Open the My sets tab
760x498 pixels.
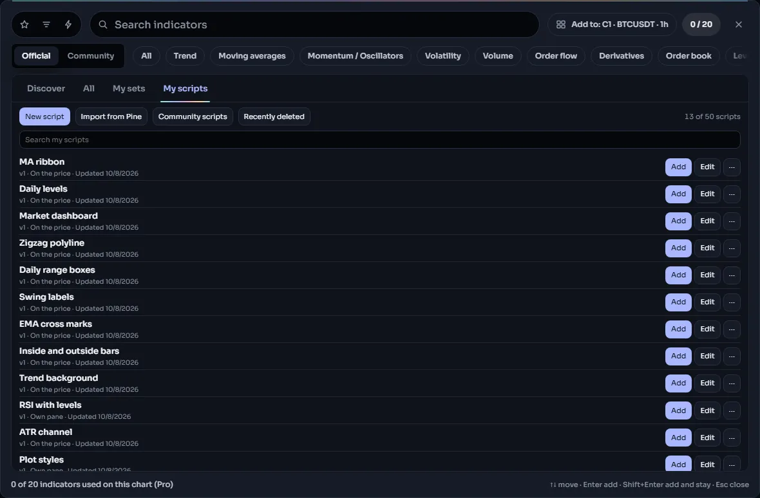(129, 89)
